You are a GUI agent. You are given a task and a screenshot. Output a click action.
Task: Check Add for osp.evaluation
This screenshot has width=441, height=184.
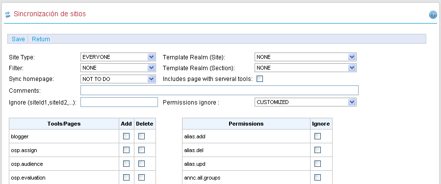(126, 177)
